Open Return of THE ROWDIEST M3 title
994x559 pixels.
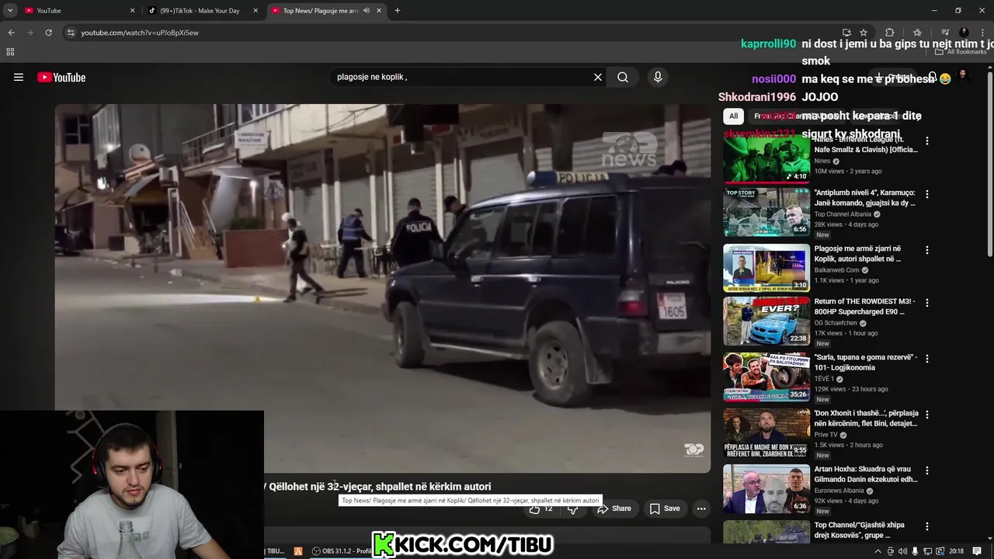point(865,307)
